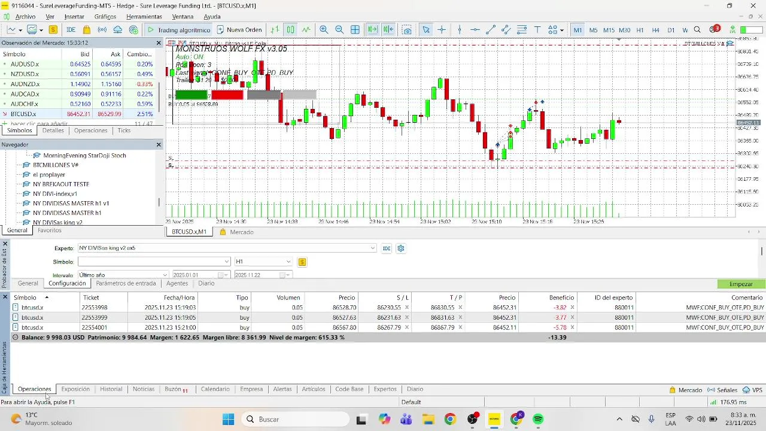
Task: Close position 22553998 with its X
Action: [x=572, y=308]
